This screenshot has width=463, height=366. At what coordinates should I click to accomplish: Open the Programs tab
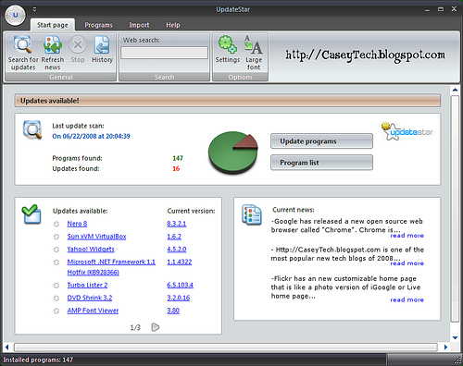[x=98, y=25]
